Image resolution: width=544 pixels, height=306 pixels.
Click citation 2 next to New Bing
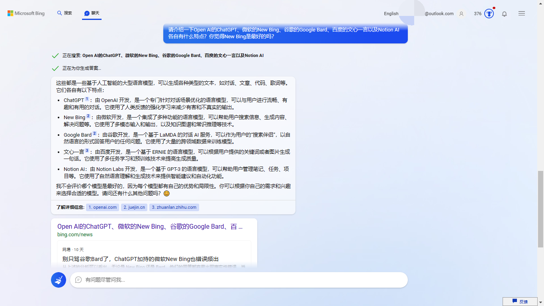point(88,116)
